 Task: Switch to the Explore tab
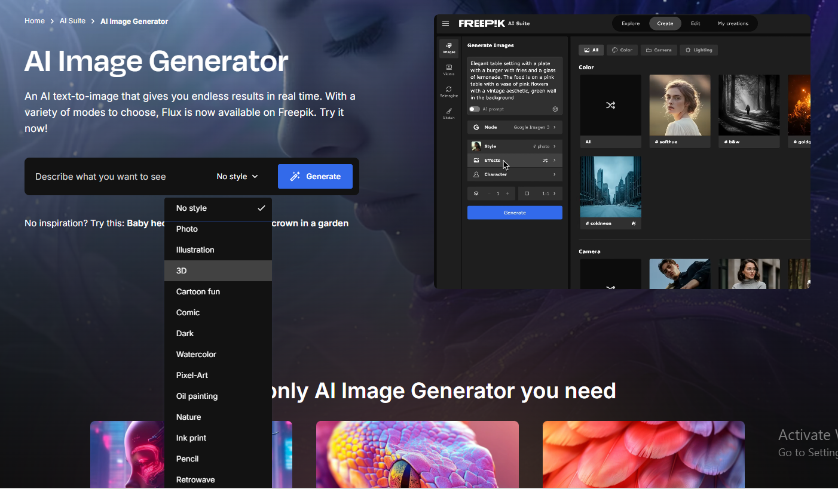click(631, 23)
